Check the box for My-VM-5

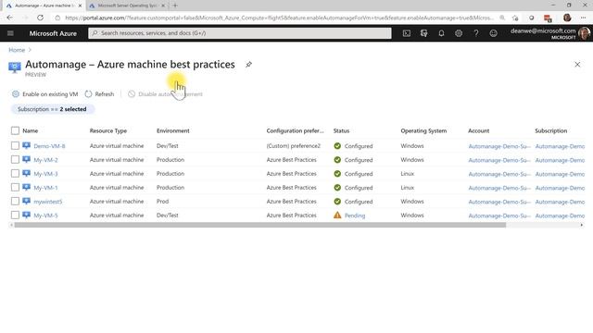tap(15, 215)
